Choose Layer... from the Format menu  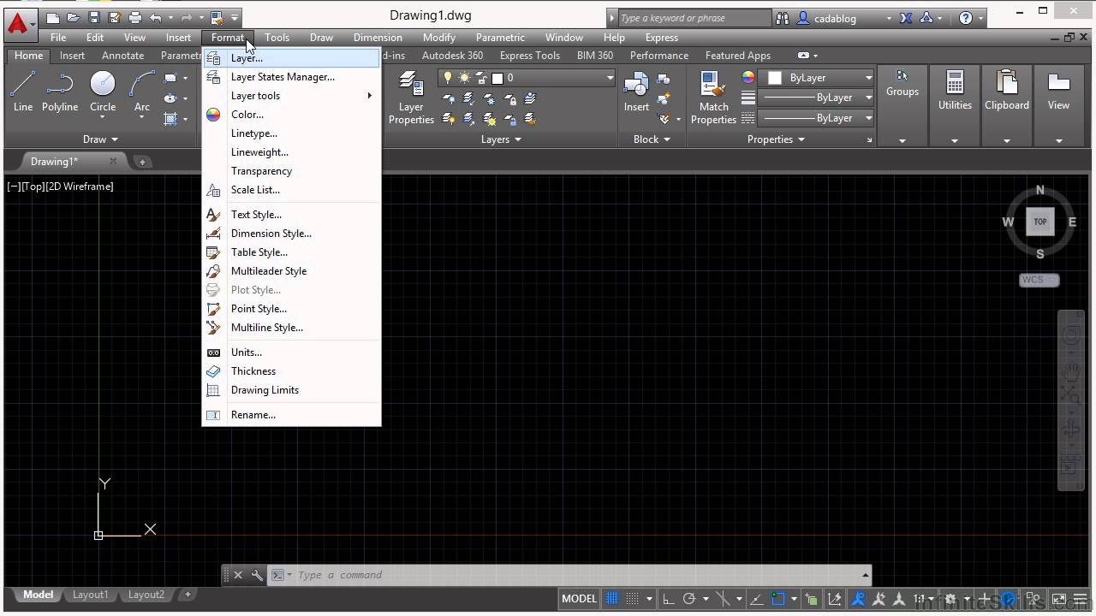[x=291, y=58]
